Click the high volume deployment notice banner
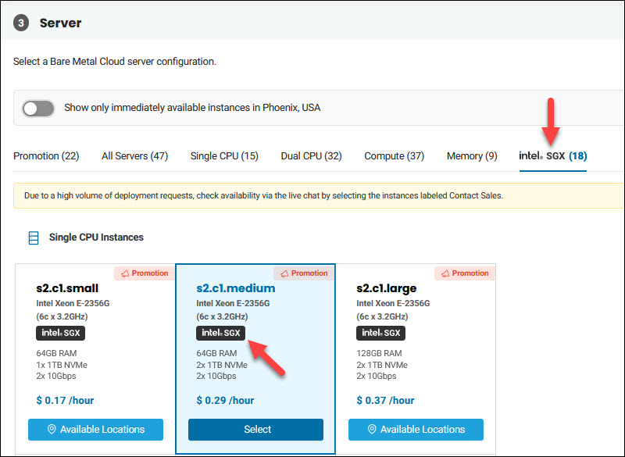Viewport: 625px width, 457px height. [319, 195]
